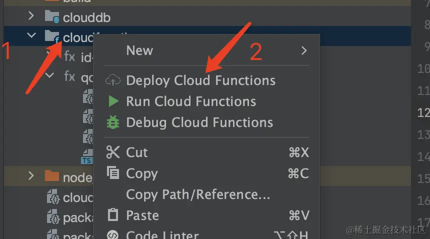Click the cloudfunctions folder icon
Image resolution: width=430 pixels, height=239 pixels.
[x=52, y=36]
